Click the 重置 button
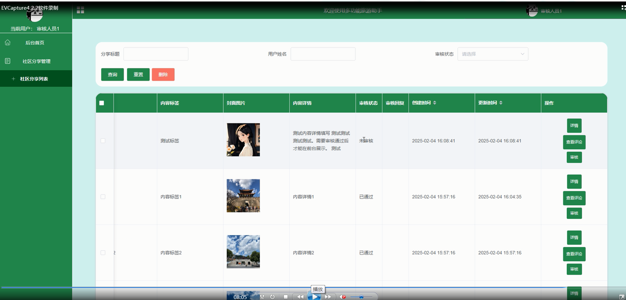The height and width of the screenshot is (300, 626). 138,75
